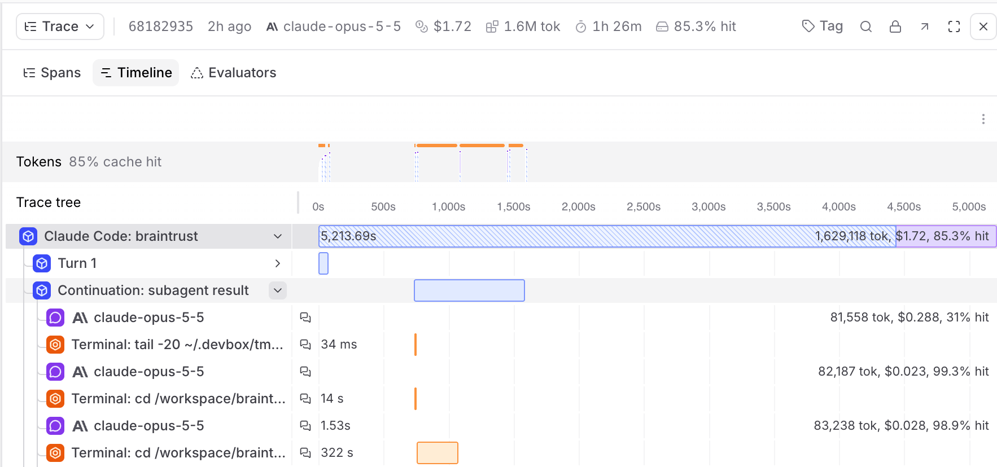Click the 5,213.69s root timeline bar
The image size is (997, 467).
coord(658,236)
